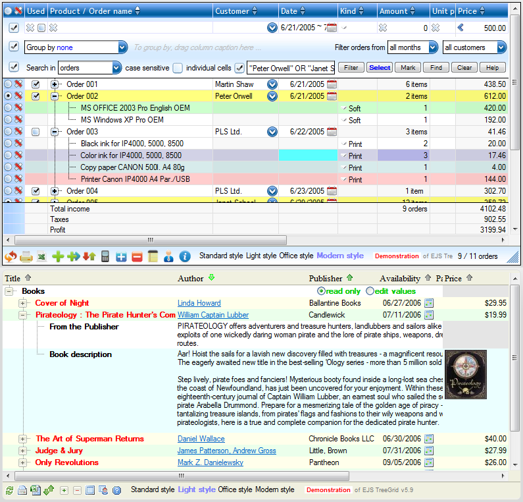Switch the books grid to Modern style

[274, 489]
